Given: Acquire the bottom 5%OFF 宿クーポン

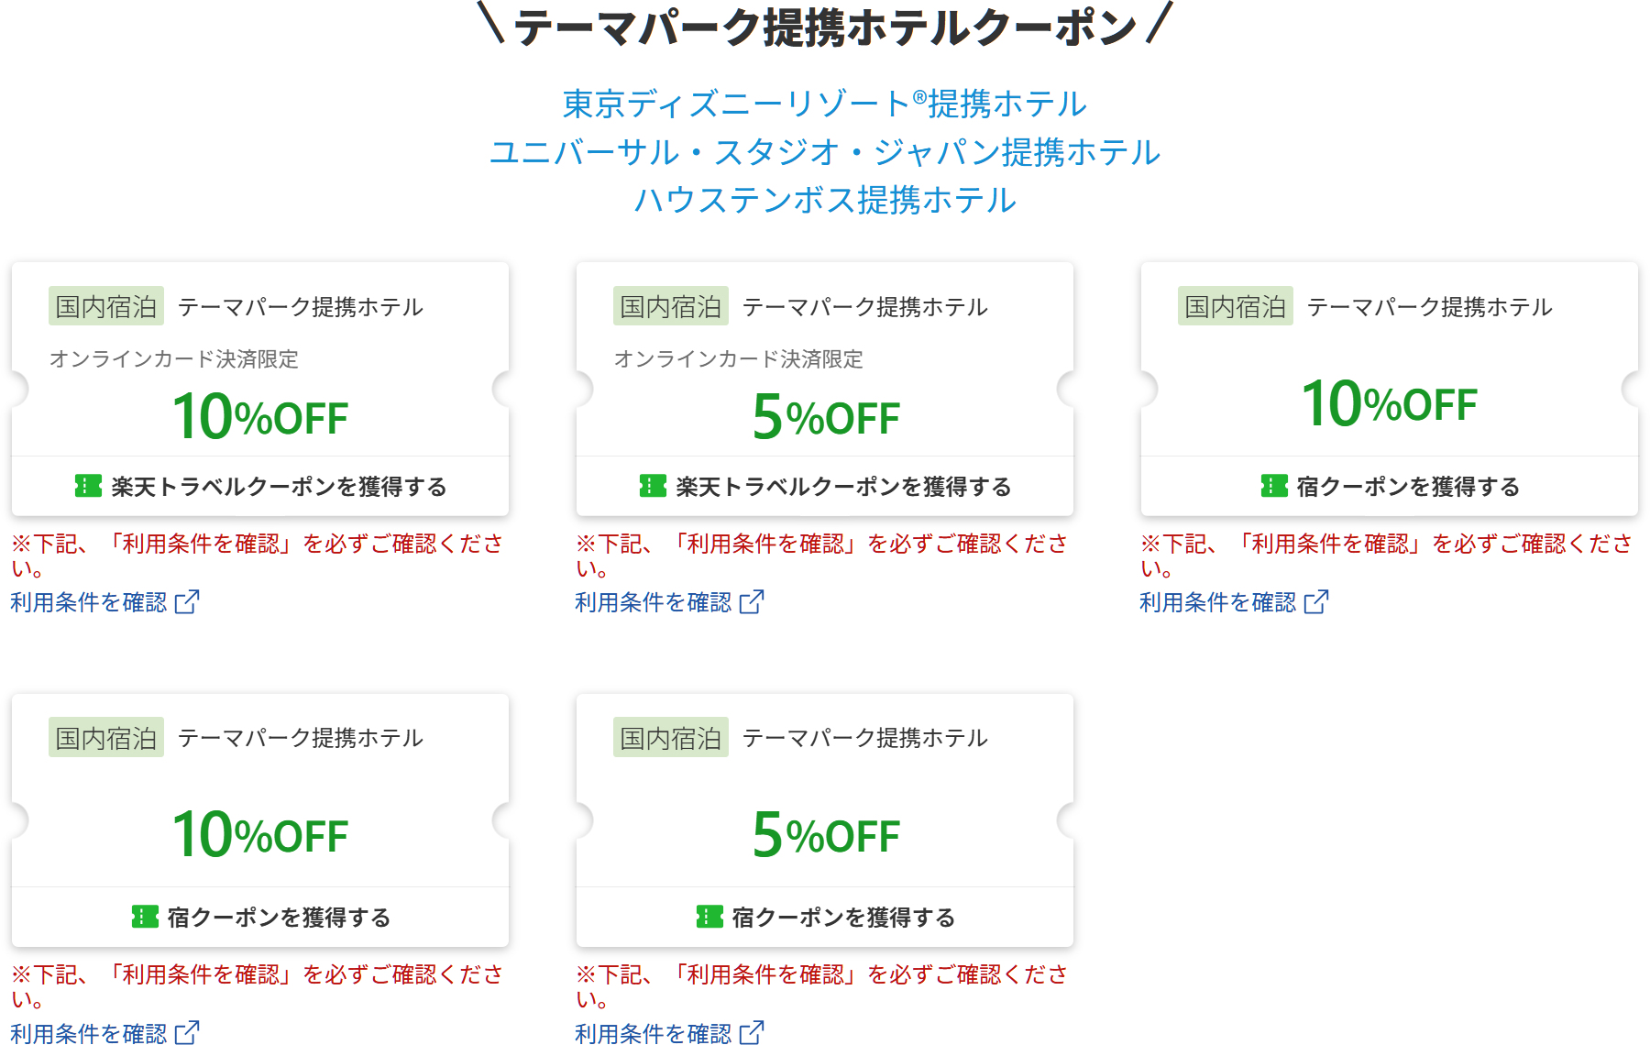Looking at the screenshot, I should pyautogui.click(x=823, y=916).
